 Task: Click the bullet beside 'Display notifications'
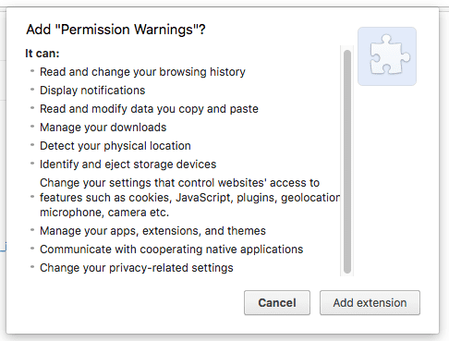pos(32,90)
